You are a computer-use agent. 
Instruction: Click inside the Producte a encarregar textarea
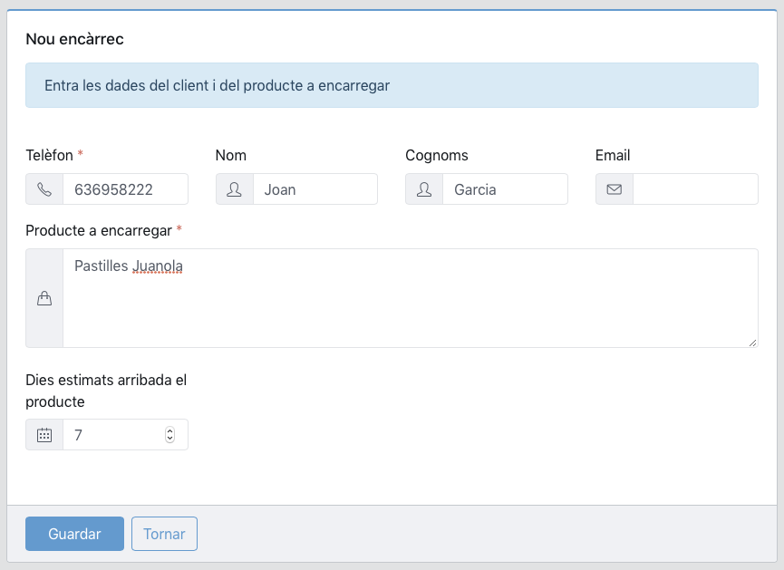[x=411, y=298]
